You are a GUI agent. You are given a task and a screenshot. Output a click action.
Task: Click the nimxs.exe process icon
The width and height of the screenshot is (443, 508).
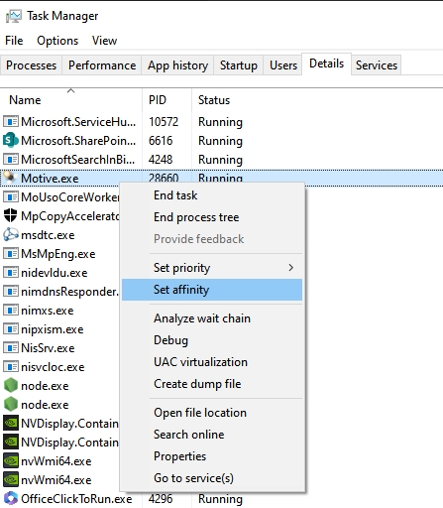coord(11,311)
